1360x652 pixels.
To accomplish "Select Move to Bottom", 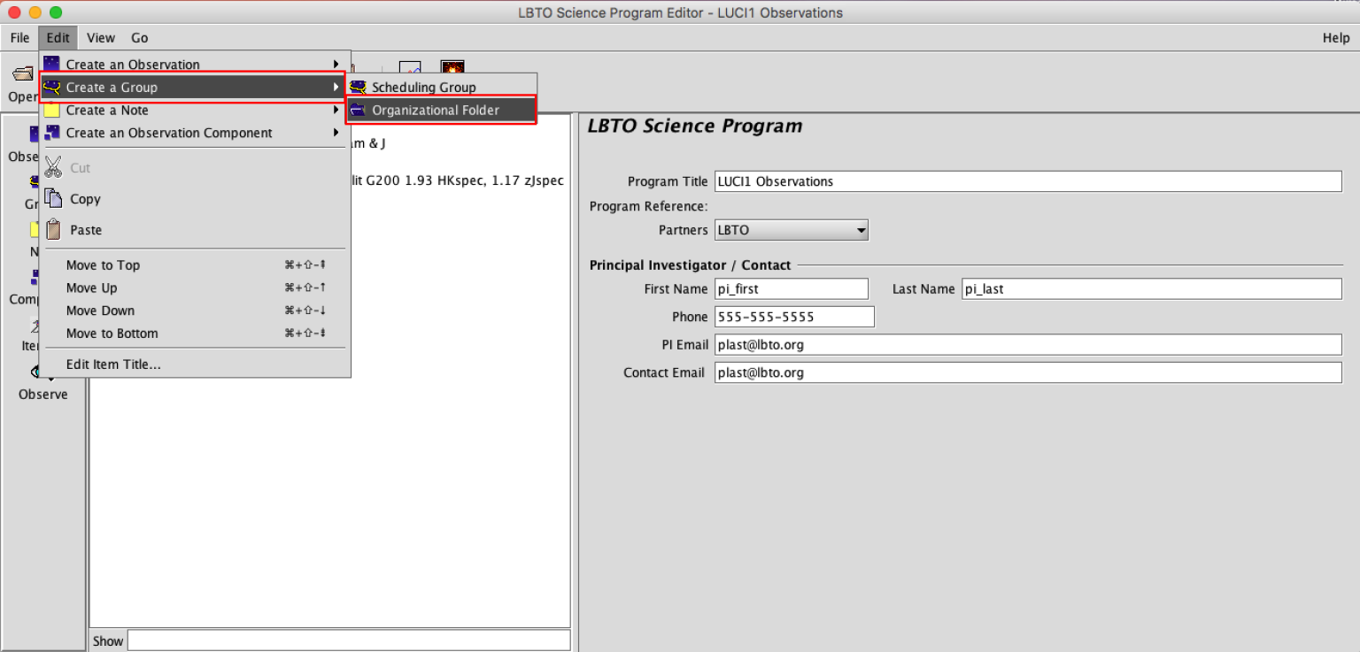I will 194,334.
